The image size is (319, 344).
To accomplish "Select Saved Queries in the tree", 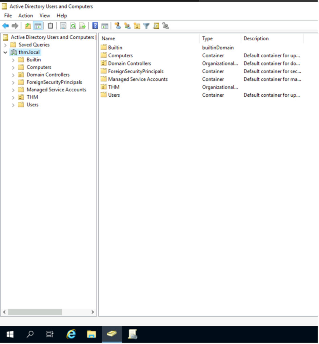I will [x=34, y=45].
